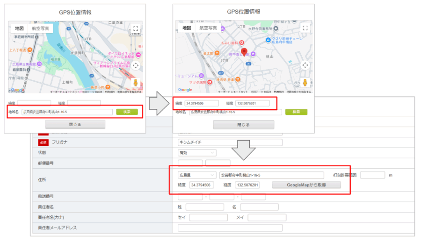Image resolution: width=421 pixels, height=242 pixels.
Task: Click 責任者名 名 field
Action: pos(259,207)
